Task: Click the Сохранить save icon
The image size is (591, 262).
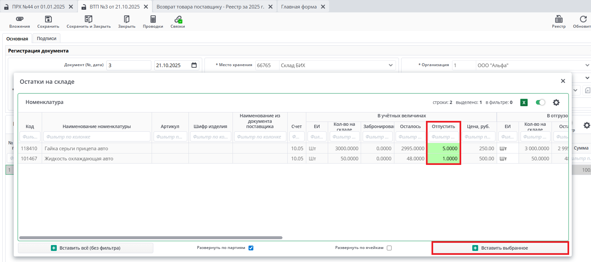Action: click(x=48, y=19)
